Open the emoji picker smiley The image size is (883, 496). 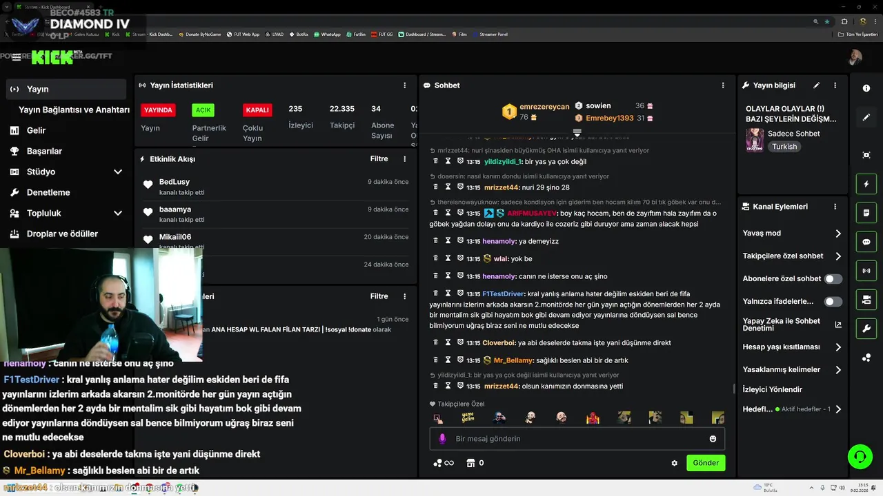[713, 439]
